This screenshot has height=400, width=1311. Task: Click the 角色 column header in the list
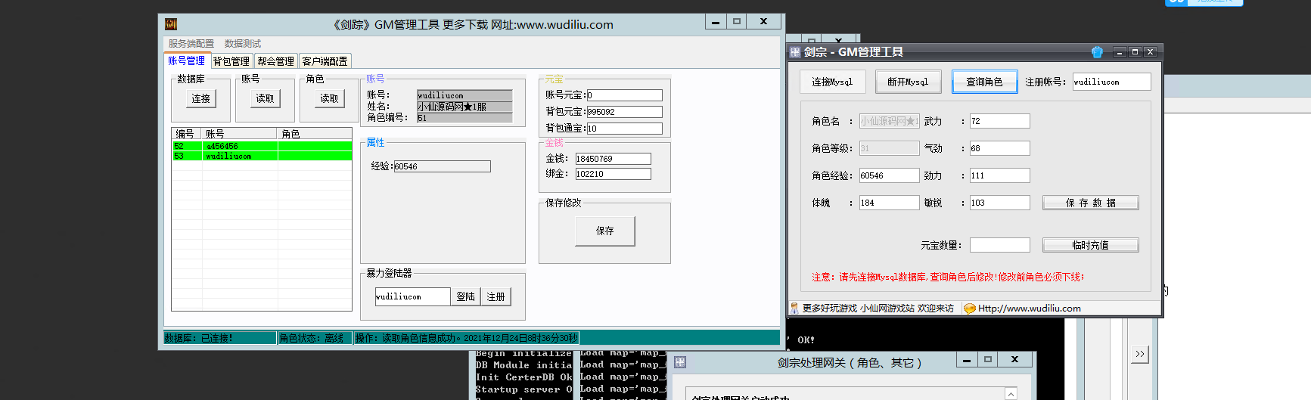[x=315, y=134]
